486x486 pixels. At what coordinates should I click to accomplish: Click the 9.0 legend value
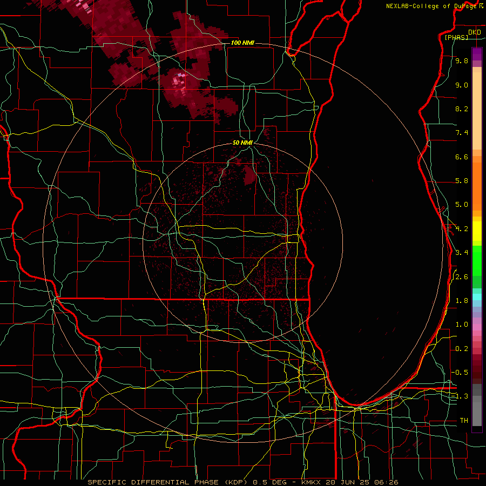[x=462, y=85]
